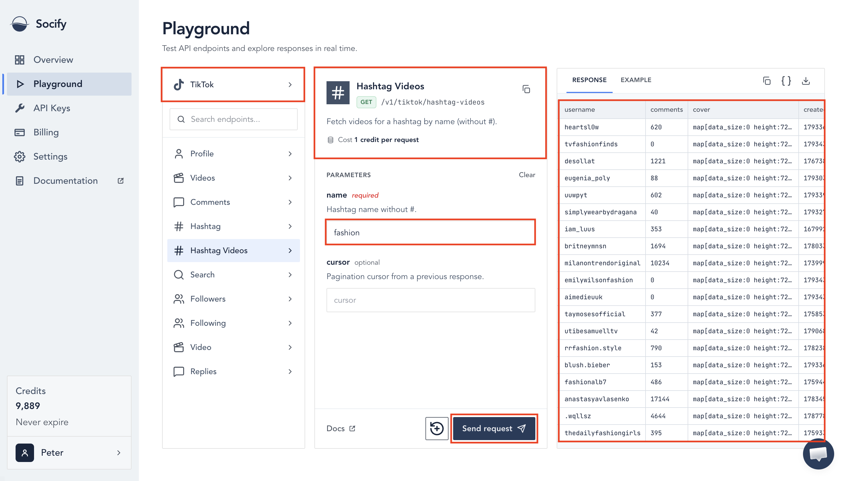
Task: Open Settings from the sidebar
Action: (x=69, y=157)
